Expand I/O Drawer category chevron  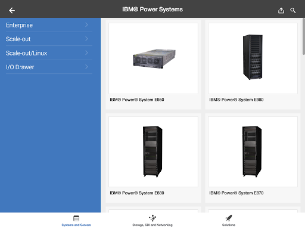86,67
